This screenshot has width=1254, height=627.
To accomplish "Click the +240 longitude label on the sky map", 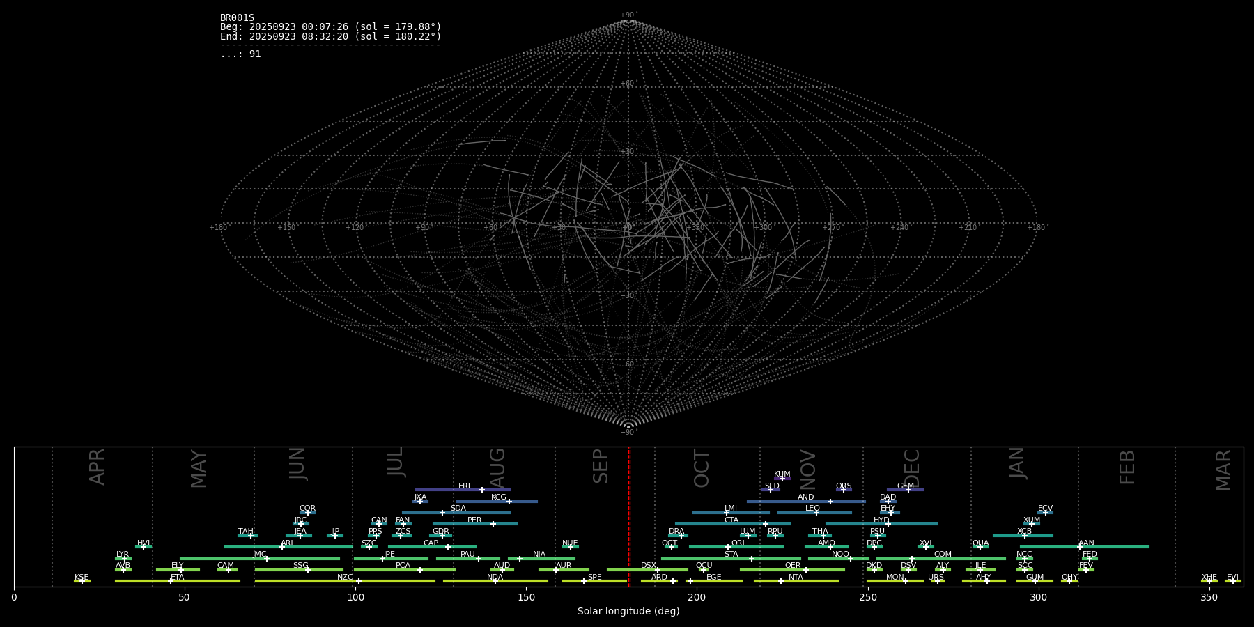I will click(x=899, y=227).
